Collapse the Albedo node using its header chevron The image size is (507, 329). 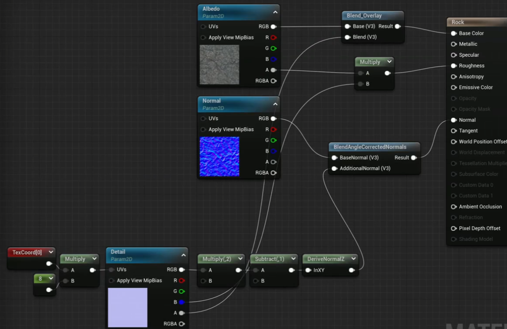click(275, 12)
